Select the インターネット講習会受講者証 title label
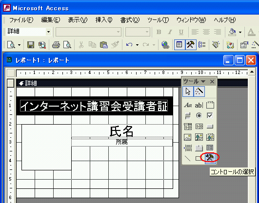259x203 pixels. point(94,106)
